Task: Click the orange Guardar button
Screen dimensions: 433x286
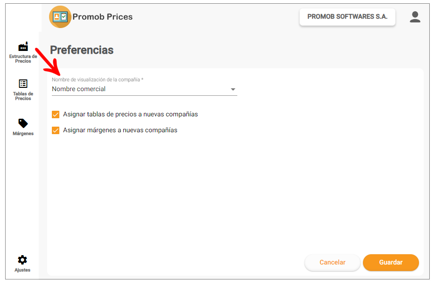Action: click(391, 262)
